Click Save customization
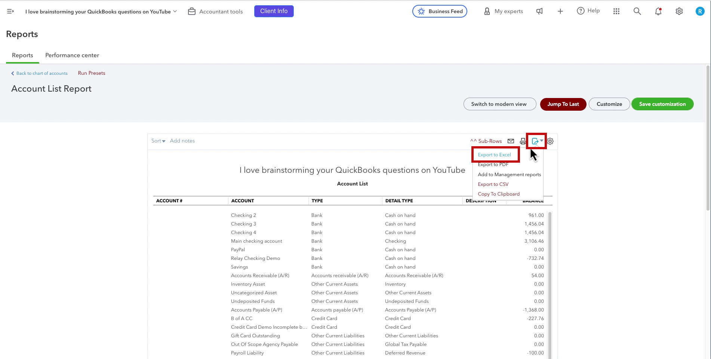 662,104
